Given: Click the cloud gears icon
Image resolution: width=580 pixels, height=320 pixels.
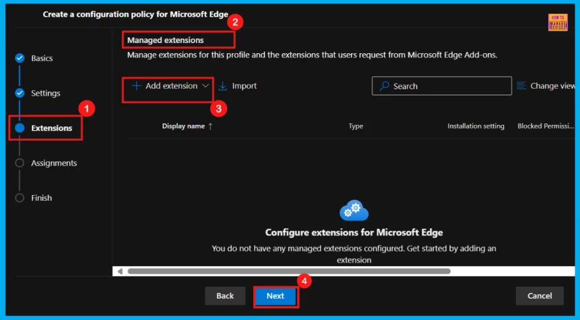Looking at the screenshot, I should (x=354, y=210).
